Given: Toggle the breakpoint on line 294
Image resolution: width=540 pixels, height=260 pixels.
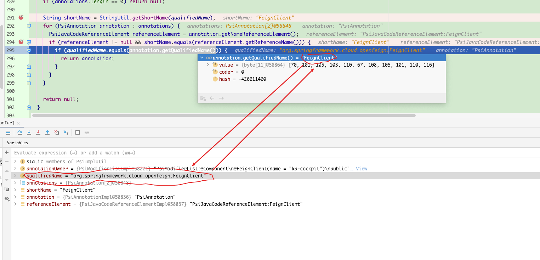Looking at the screenshot, I should 21,42.
